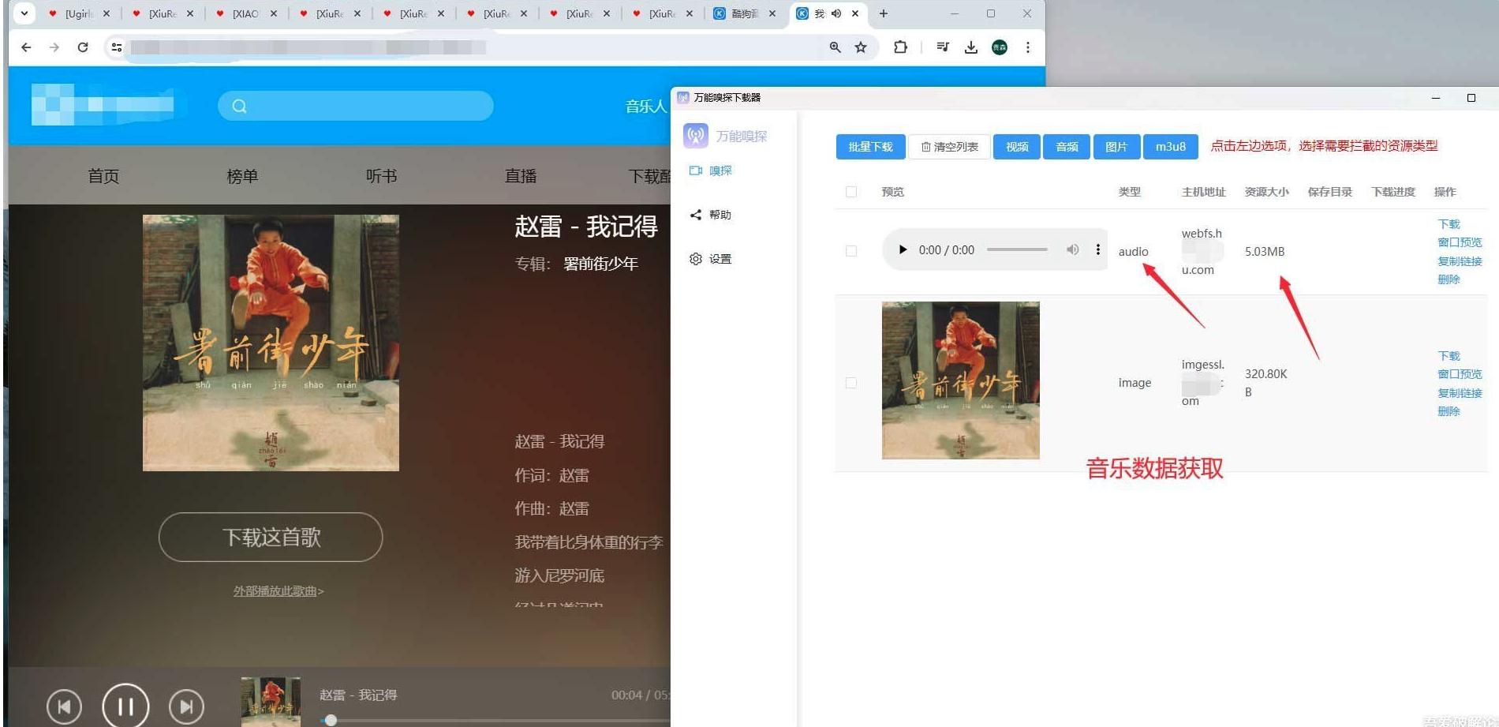Check the audio row checkbox
Image resolution: width=1499 pixels, height=727 pixels.
tap(851, 251)
